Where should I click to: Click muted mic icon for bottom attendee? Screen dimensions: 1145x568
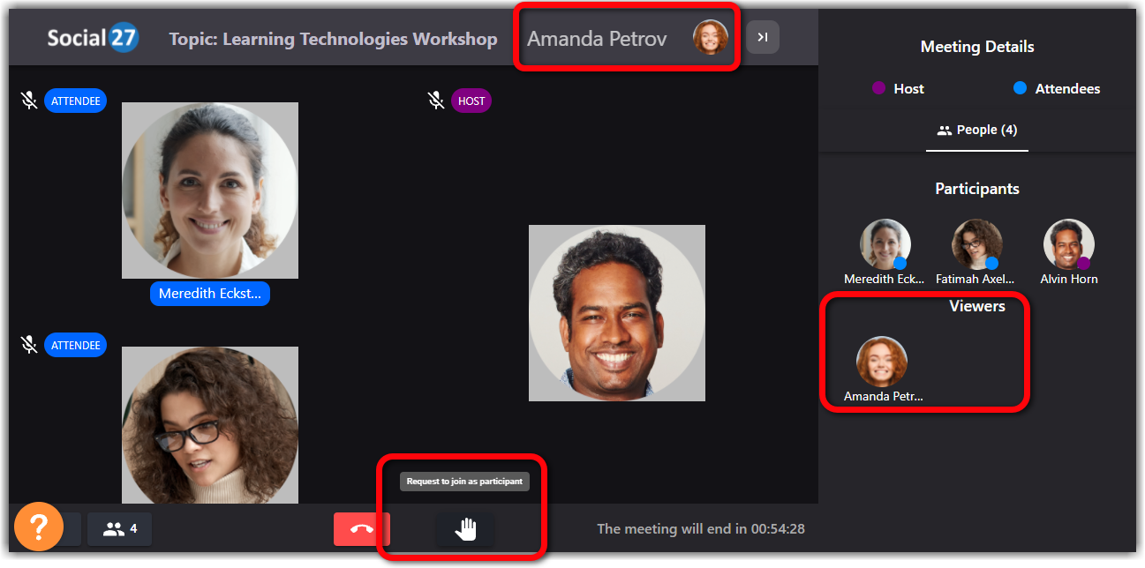point(29,345)
